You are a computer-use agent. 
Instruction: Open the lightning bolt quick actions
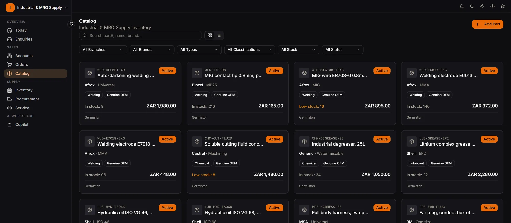482,6
